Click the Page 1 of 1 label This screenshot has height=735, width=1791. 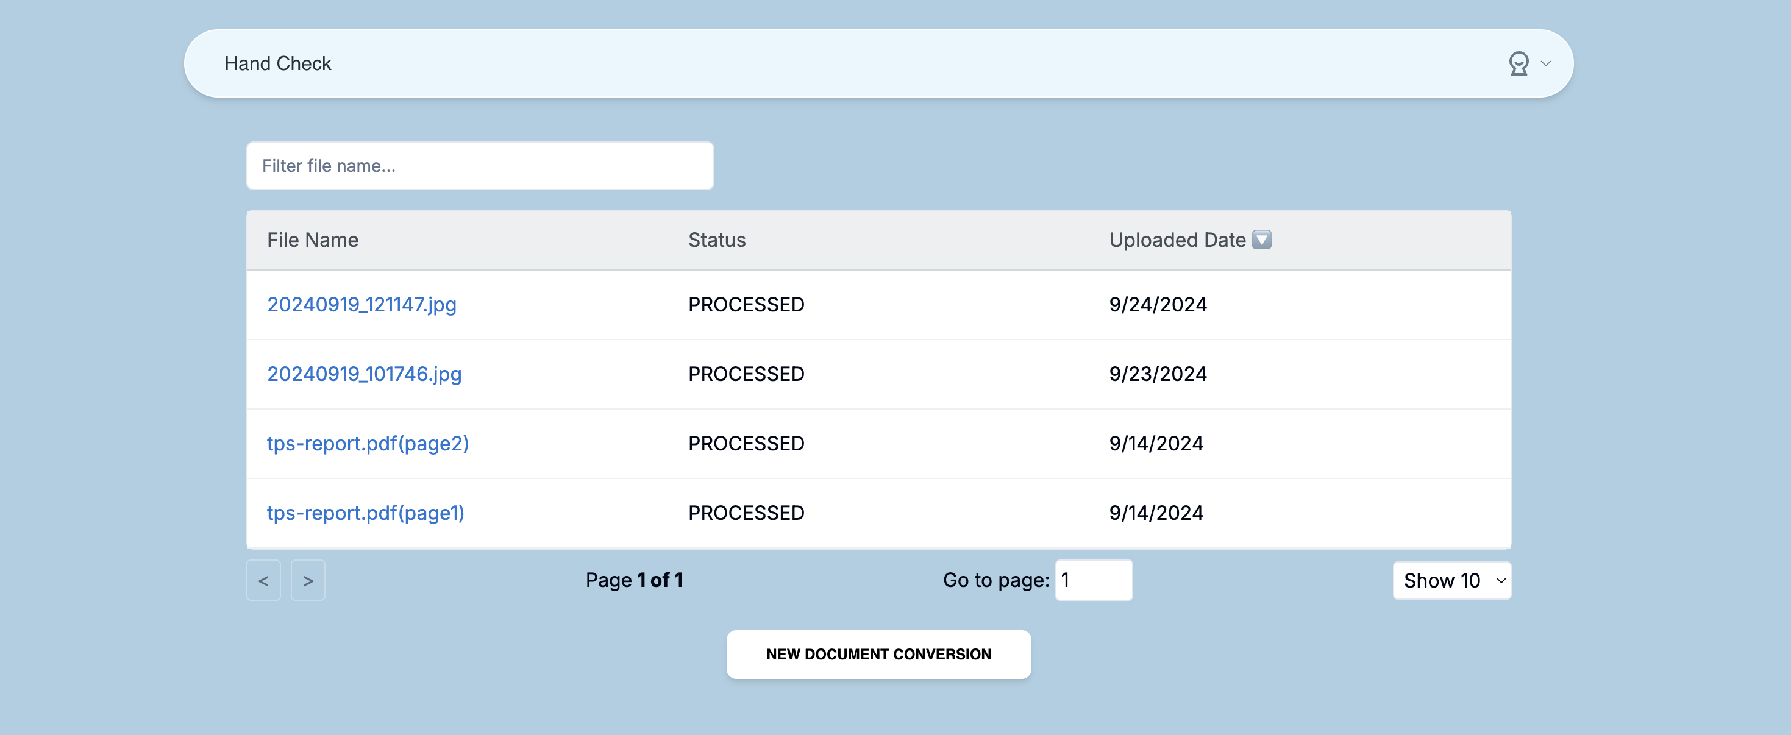[634, 580]
